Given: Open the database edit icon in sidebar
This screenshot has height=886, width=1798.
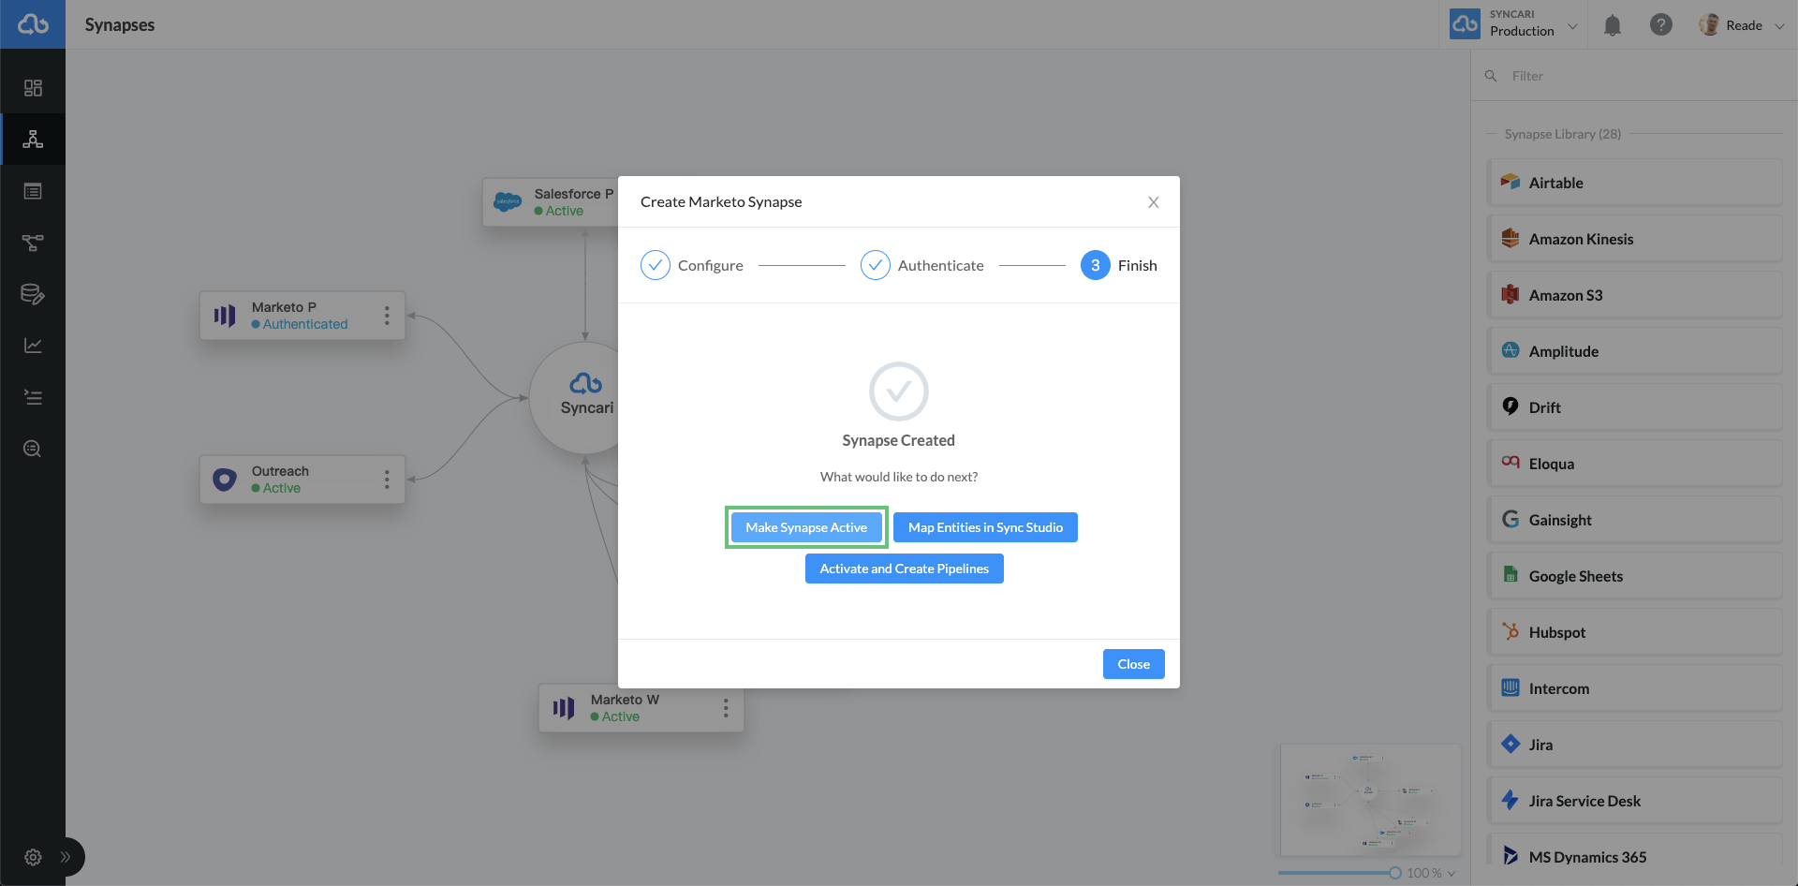Looking at the screenshot, I should [33, 294].
